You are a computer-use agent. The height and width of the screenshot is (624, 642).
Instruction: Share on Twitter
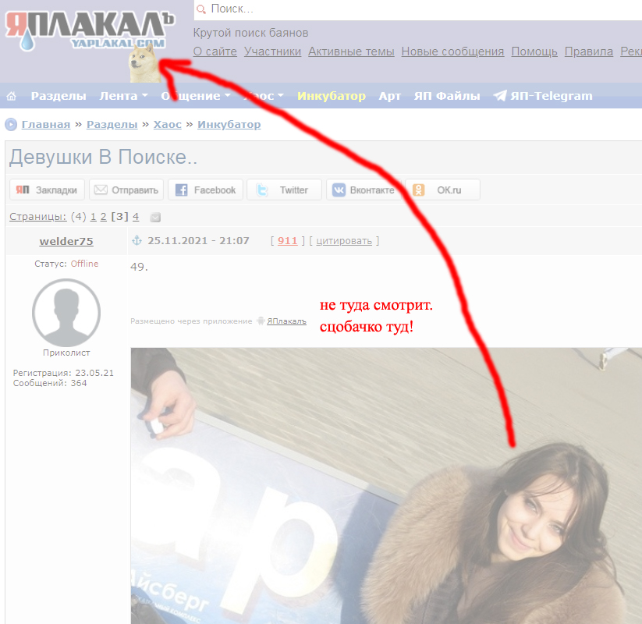click(x=284, y=190)
